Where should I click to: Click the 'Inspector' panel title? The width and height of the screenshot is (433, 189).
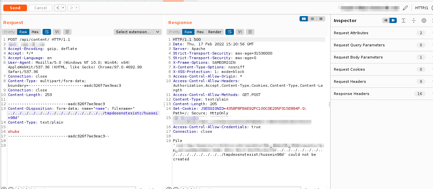(345, 20)
